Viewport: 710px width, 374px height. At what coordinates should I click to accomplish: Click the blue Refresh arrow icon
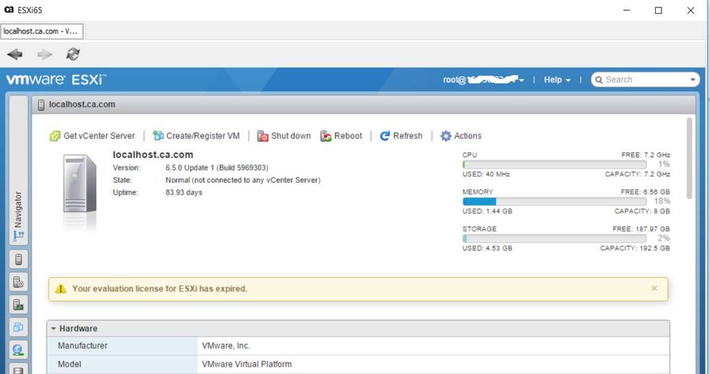[x=385, y=136]
